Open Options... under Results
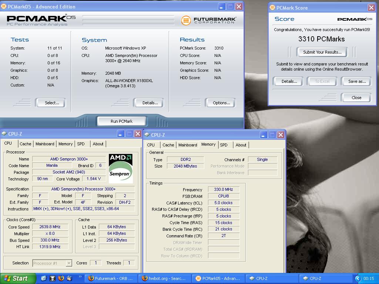The image size is (379, 284). pos(220,103)
